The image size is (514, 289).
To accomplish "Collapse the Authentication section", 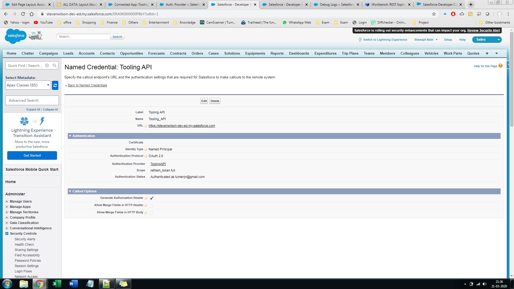I will (x=70, y=136).
